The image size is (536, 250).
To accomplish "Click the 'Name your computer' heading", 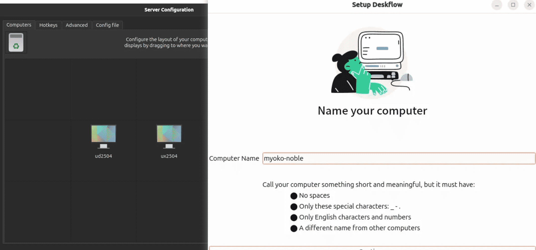I will click(x=372, y=111).
